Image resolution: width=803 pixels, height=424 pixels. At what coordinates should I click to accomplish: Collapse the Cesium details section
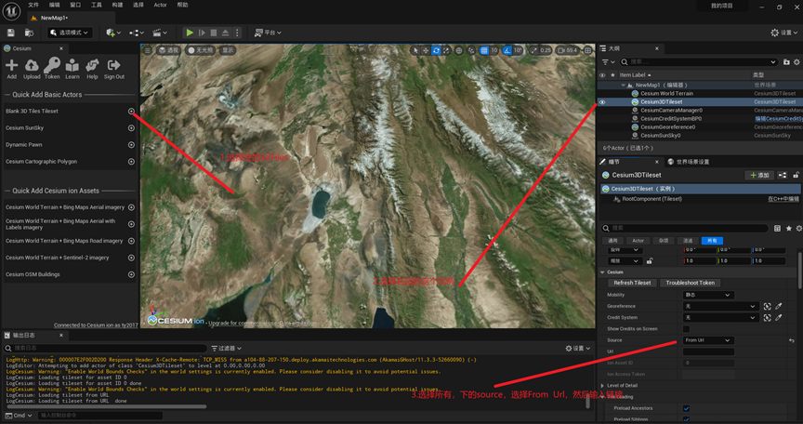603,272
